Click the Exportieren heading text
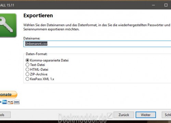The width and height of the screenshot is (171, 123). click(38, 15)
